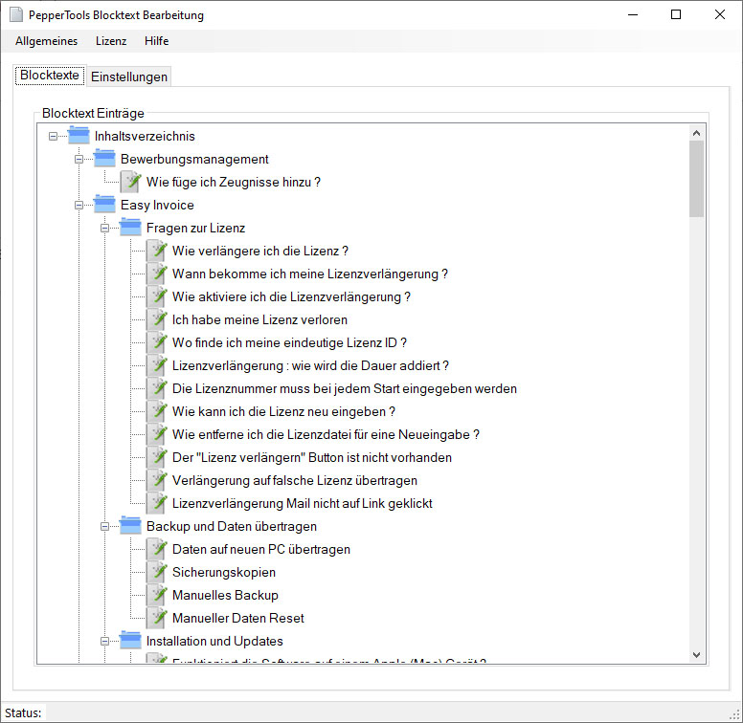Collapse the Bewerbungsmanagement node
The height and width of the screenshot is (723, 743).
pyautogui.click(x=79, y=159)
